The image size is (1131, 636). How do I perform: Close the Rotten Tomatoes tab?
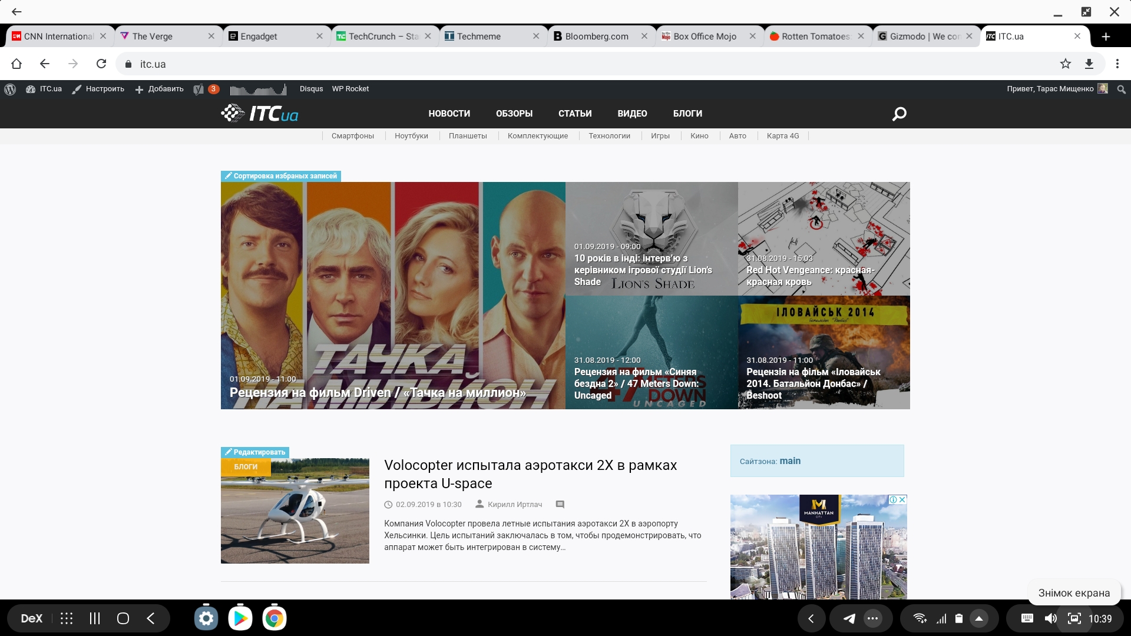[861, 37]
